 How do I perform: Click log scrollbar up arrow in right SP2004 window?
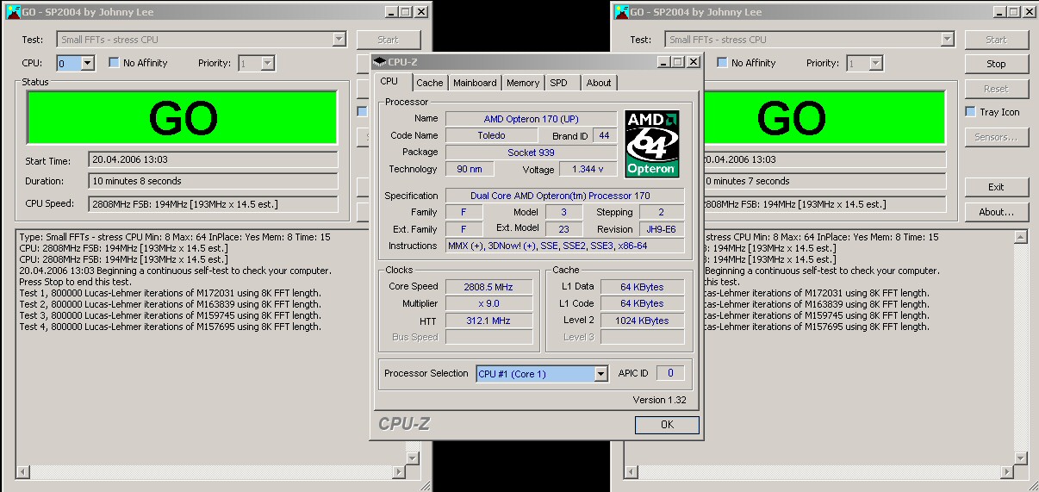click(1021, 237)
